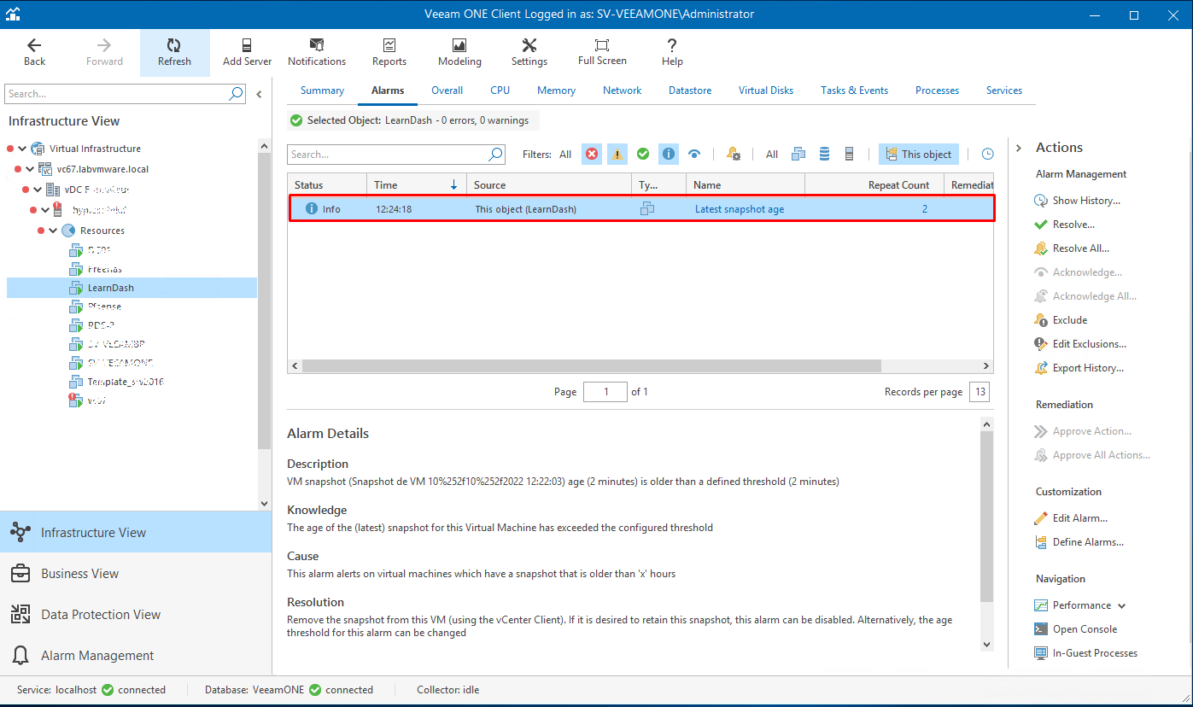
Task: Open In-Guest Processes navigation link
Action: [1085, 653]
